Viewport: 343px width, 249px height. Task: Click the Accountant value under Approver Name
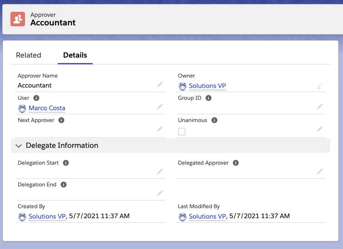(35, 85)
